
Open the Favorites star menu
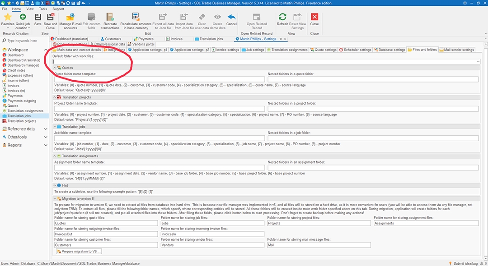[x=8, y=17]
